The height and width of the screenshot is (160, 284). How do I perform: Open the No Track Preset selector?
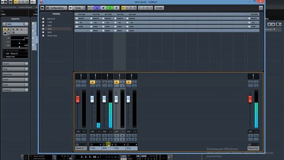(x=15, y=50)
